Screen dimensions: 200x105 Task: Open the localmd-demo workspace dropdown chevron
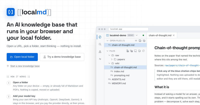pos(136,35)
